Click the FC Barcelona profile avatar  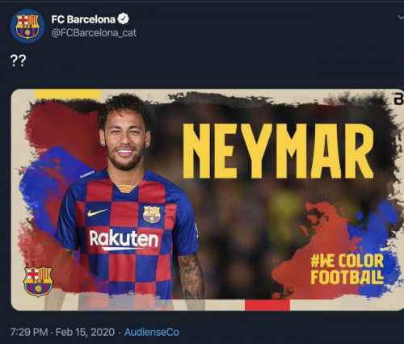click(27, 26)
